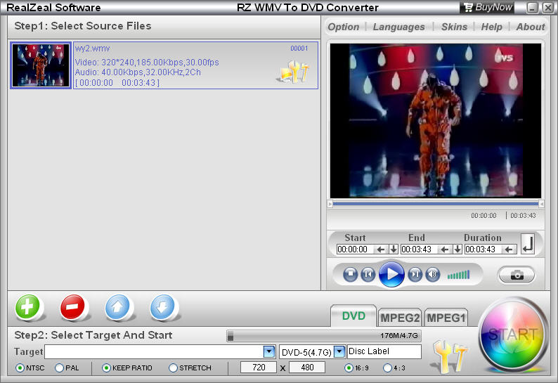Click the Start time down arrow

click(394, 249)
